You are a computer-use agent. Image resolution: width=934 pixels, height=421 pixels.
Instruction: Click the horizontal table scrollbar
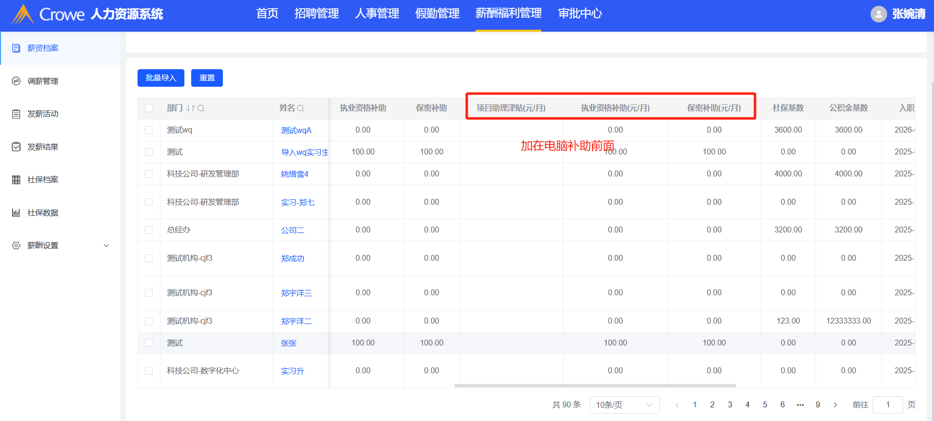595,385
